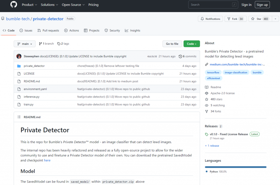Click the scale icon beside Apache-2.0 license

pyautogui.click(x=207, y=93)
